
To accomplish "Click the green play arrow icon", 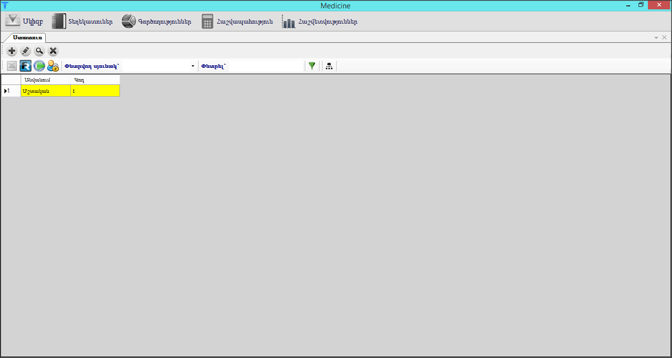I will [x=39, y=66].
